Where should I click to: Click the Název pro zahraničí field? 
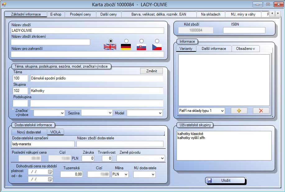click(87, 54)
